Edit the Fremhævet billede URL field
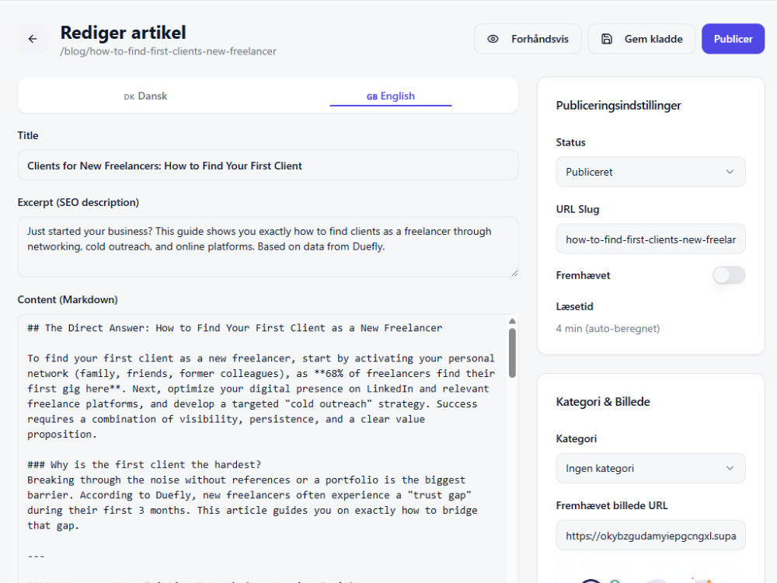The height and width of the screenshot is (583, 777). point(650,536)
